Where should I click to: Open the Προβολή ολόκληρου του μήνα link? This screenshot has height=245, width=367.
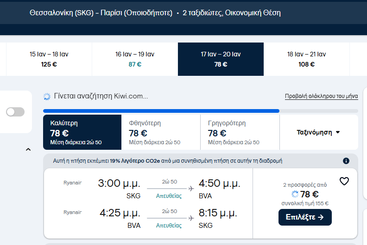[x=321, y=97]
